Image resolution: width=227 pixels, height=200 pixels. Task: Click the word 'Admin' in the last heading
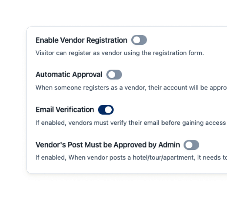tap(169, 145)
